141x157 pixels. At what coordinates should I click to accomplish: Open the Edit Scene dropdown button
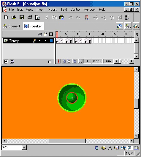128,26
